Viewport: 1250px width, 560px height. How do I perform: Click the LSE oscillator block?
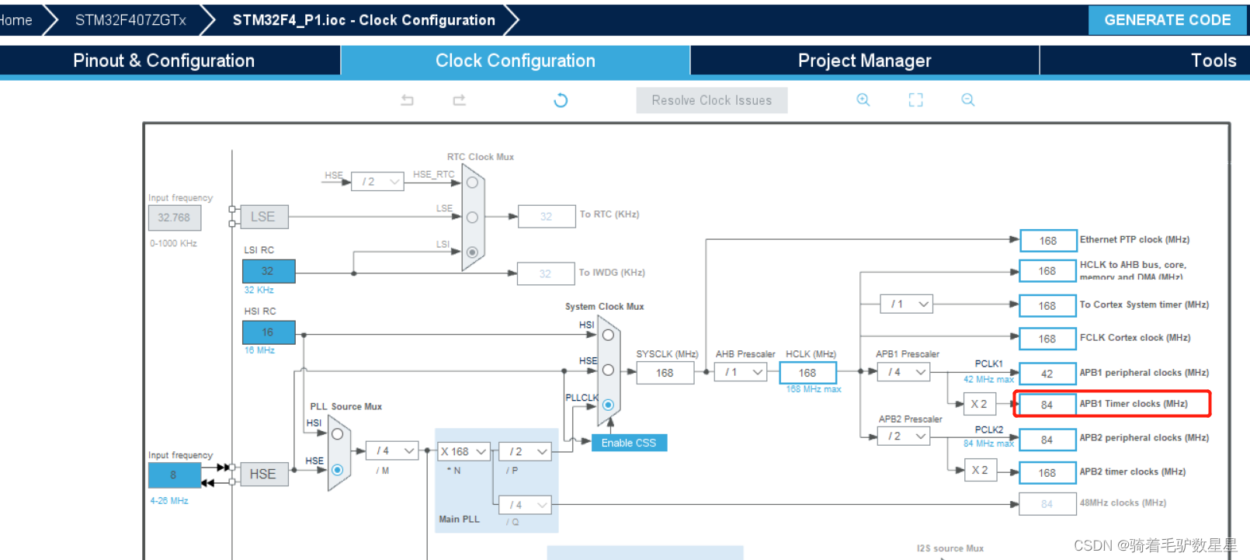tap(265, 217)
